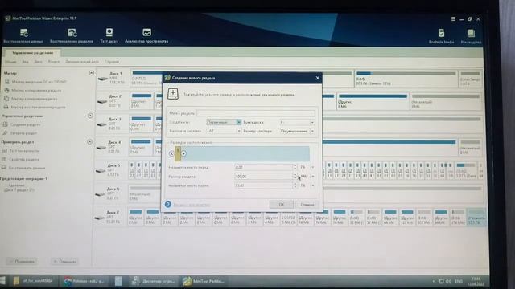Select the Disk 7 drive icon
Image resolution: width=515 pixels, height=289 pixels.
point(99,218)
